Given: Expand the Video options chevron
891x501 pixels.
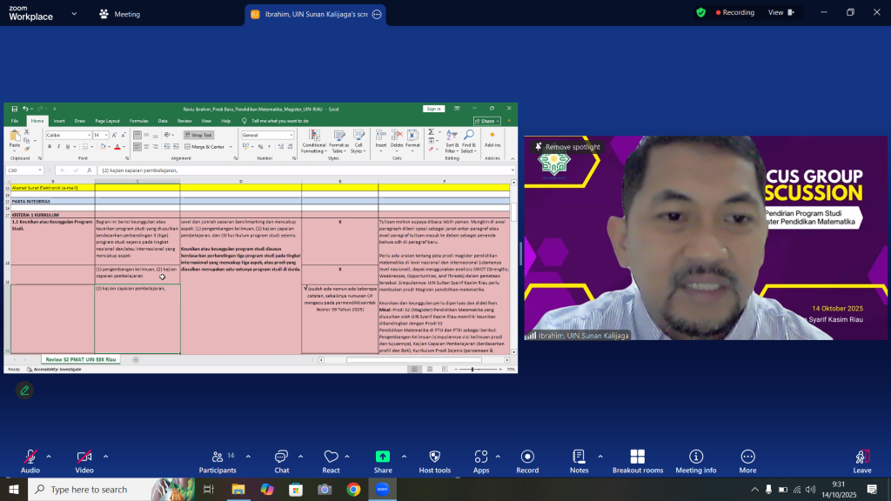Looking at the screenshot, I should (x=106, y=456).
